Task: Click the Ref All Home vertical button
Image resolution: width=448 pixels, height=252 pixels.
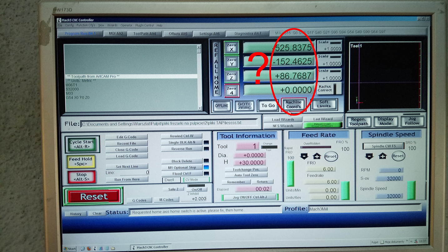Action: [x=216, y=68]
